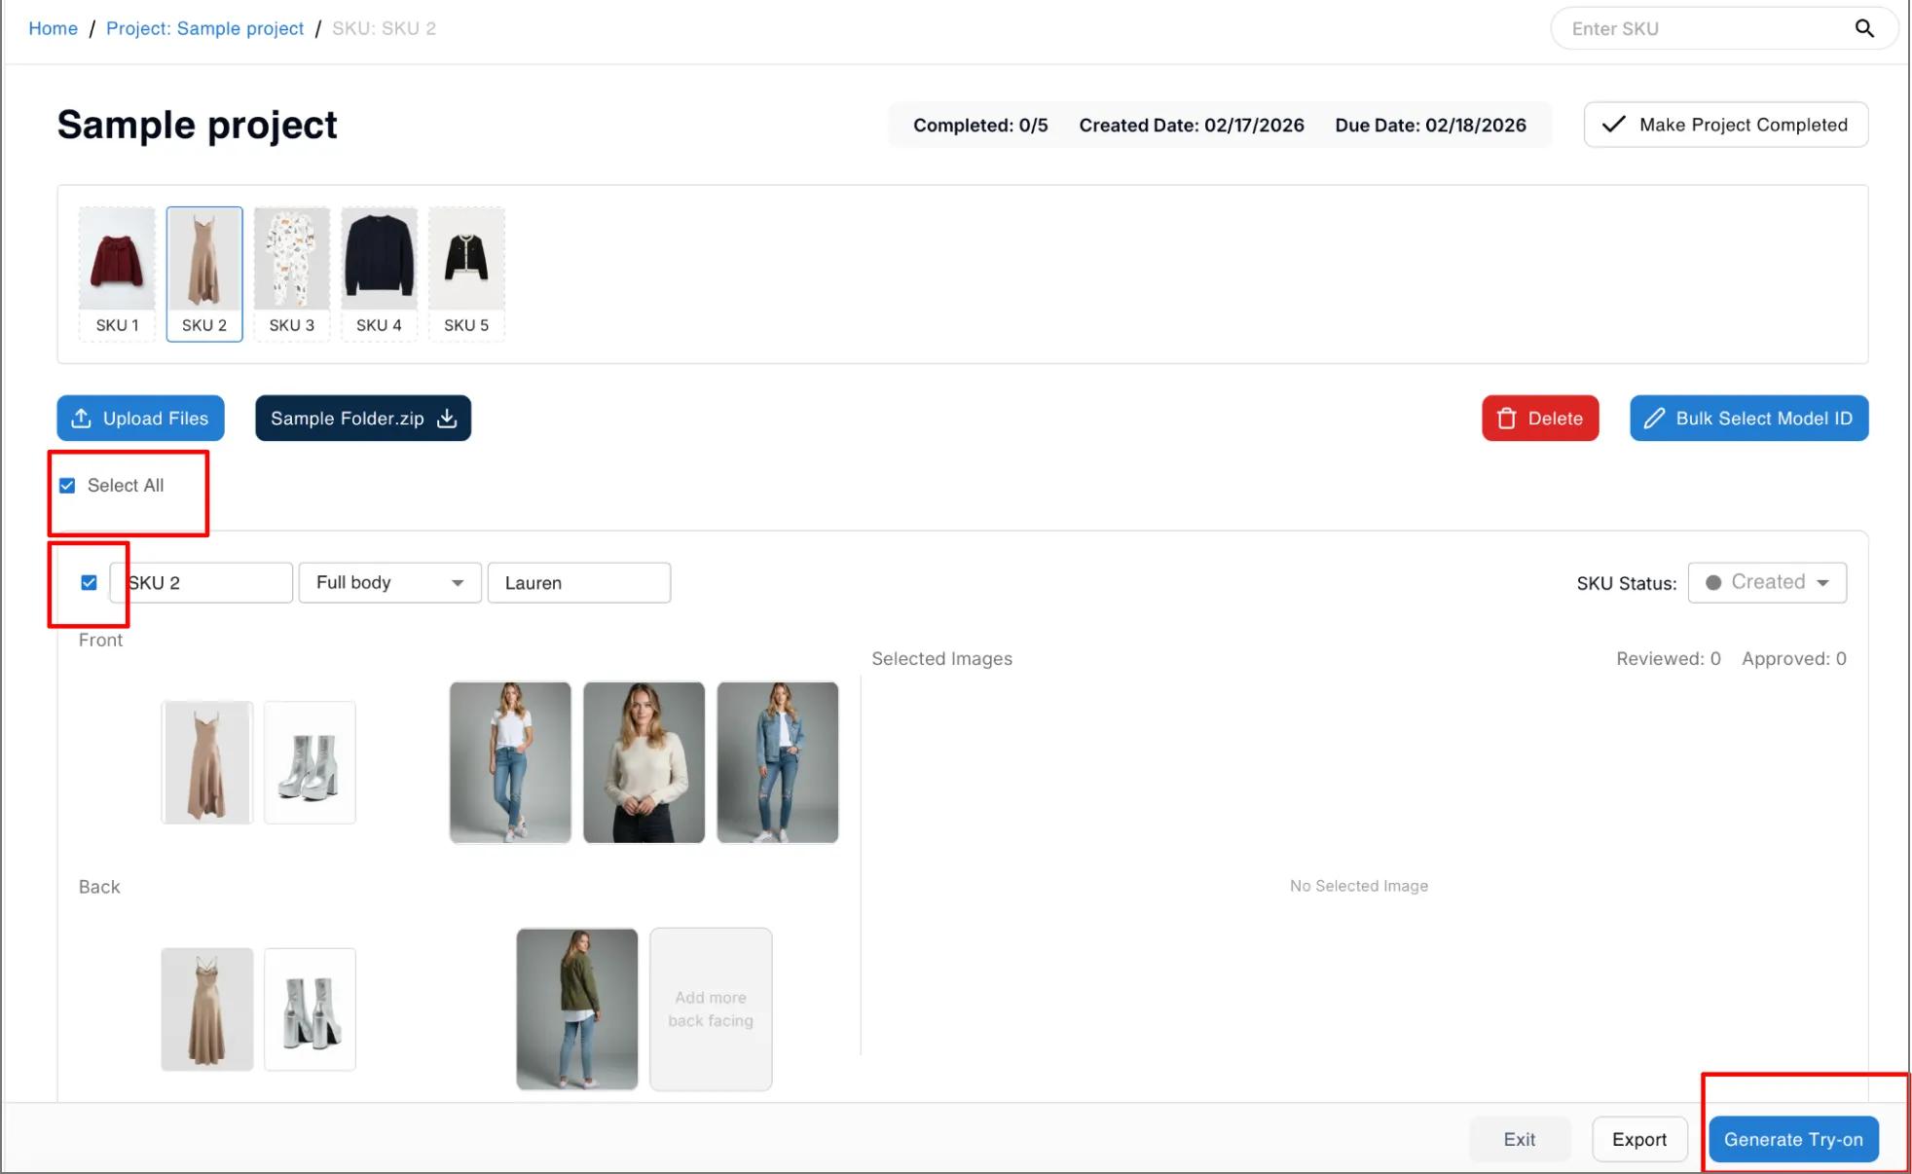Download Sample Folder.zip

point(362,418)
